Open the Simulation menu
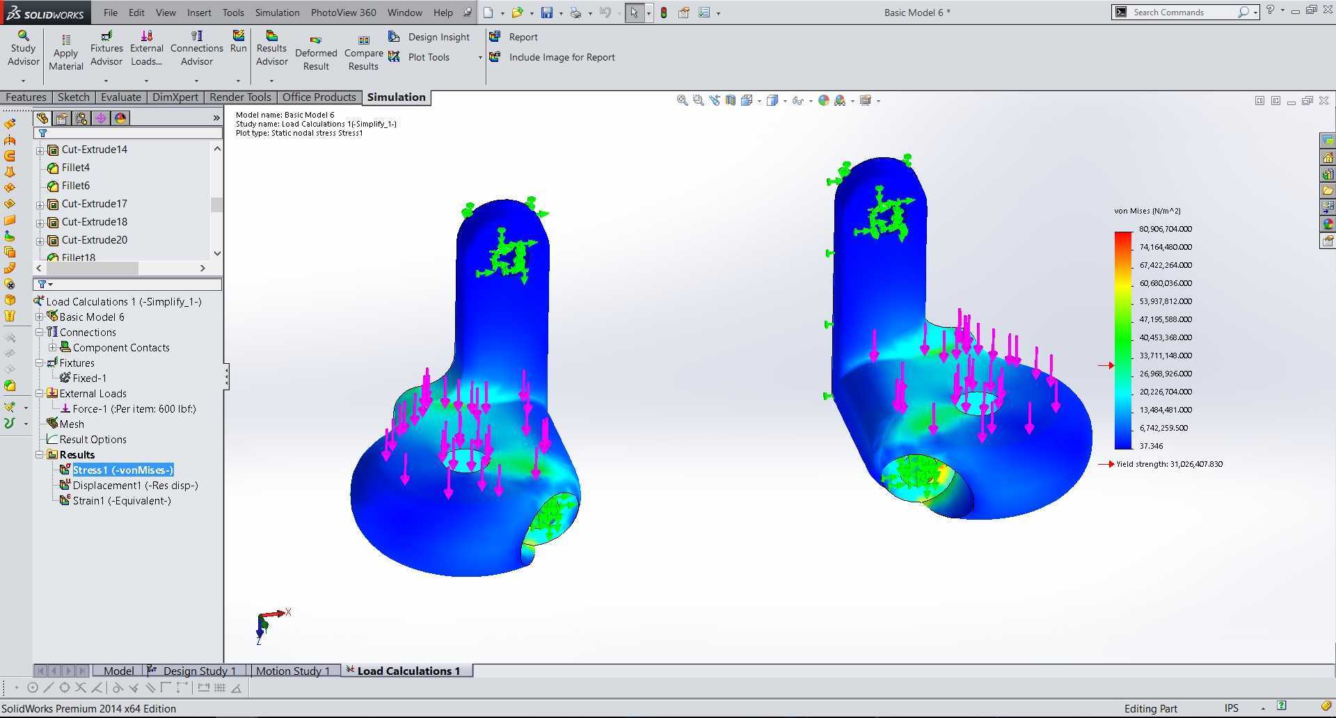 point(277,13)
